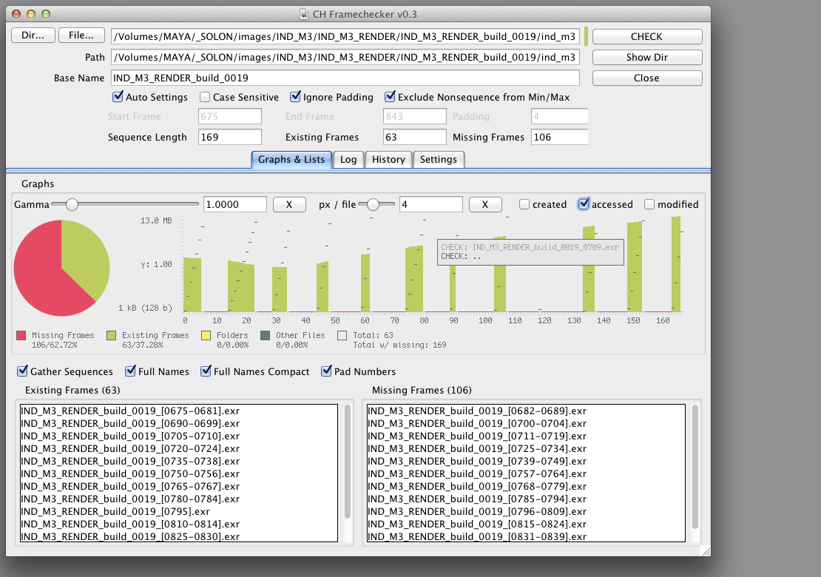The height and width of the screenshot is (577, 821).
Task: Uncheck the Pad Numbers checkbox
Action: [x=326, y=371]
